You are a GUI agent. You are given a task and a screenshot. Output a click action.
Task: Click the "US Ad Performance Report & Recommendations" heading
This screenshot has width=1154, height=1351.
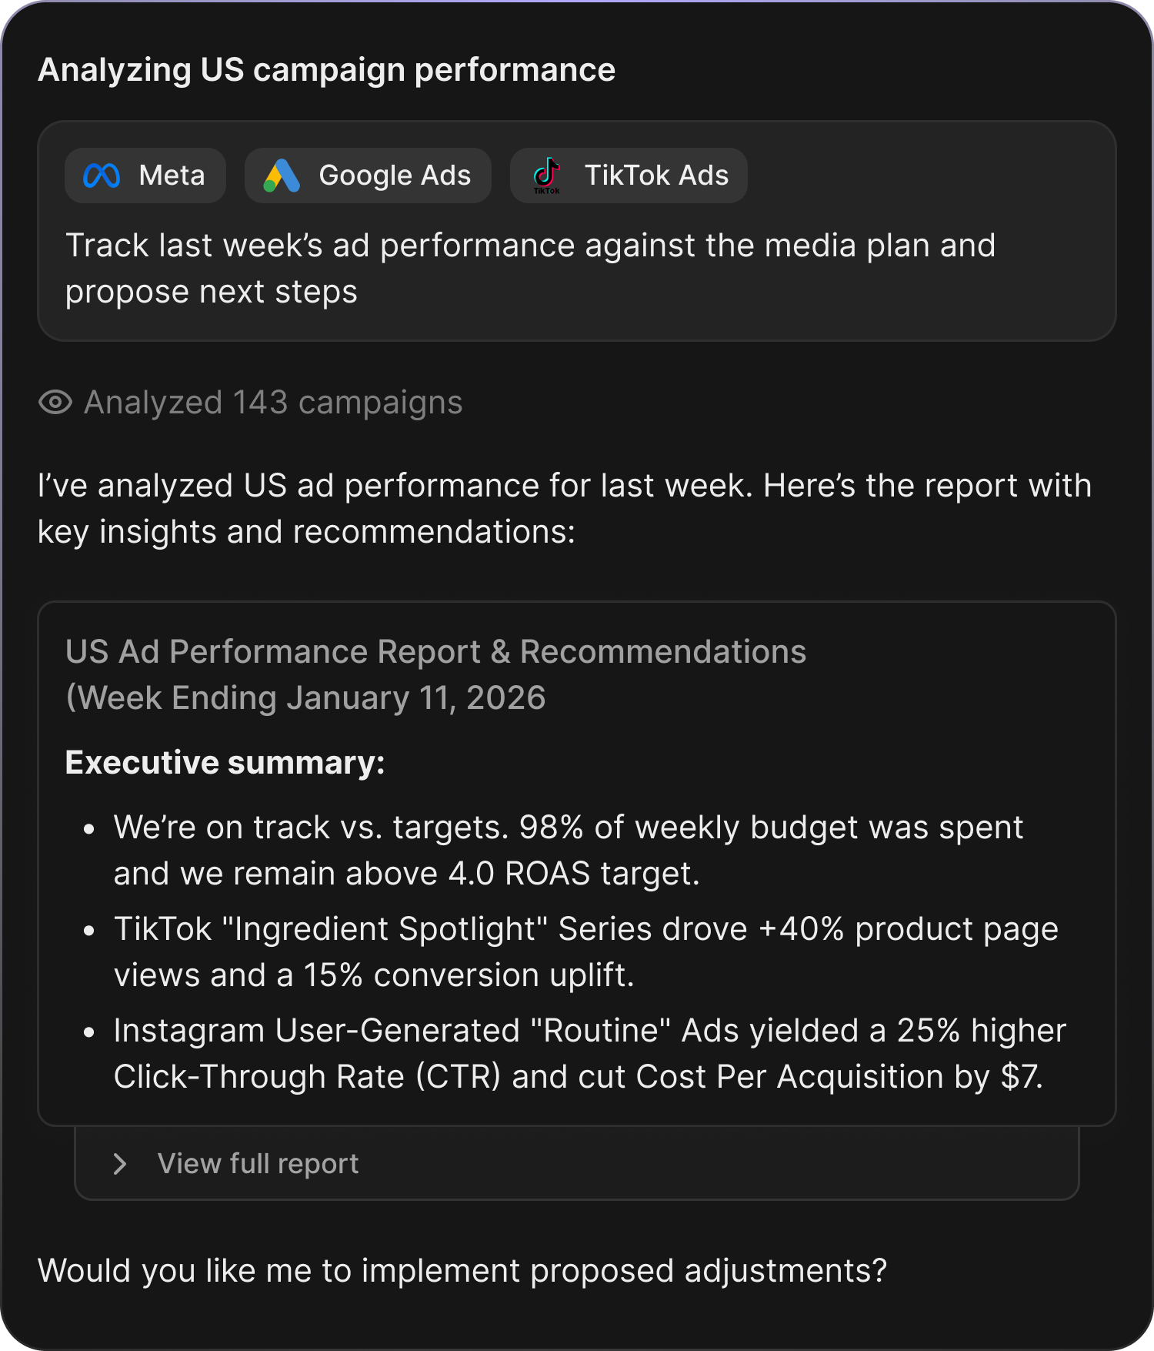(x=435, y=652)
